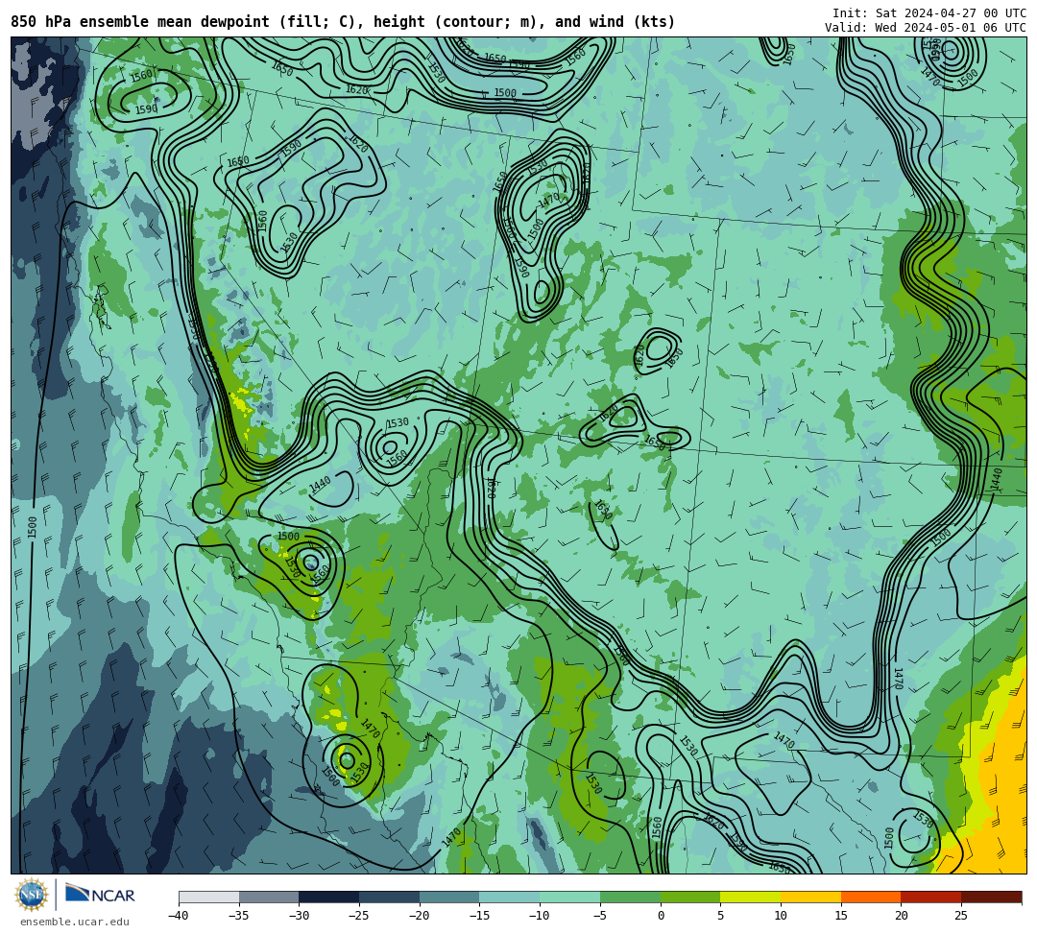Pick the grey-blue swatch between -35 and -30
The height and width of the screenshot is (934, 1037).
[269, 897]
